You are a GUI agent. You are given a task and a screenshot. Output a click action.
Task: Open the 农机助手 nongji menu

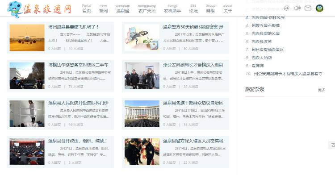(x=172, y=8)
